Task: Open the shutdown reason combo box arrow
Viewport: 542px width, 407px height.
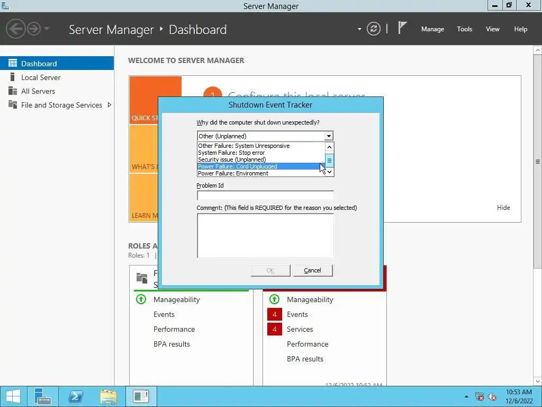Action: (x=329, y=136)
